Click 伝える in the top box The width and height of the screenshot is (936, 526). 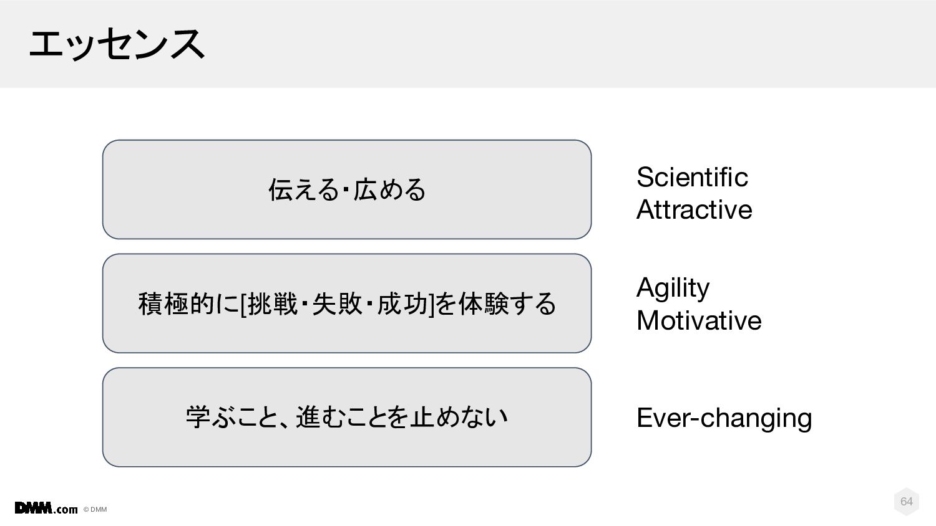point(303,189)
